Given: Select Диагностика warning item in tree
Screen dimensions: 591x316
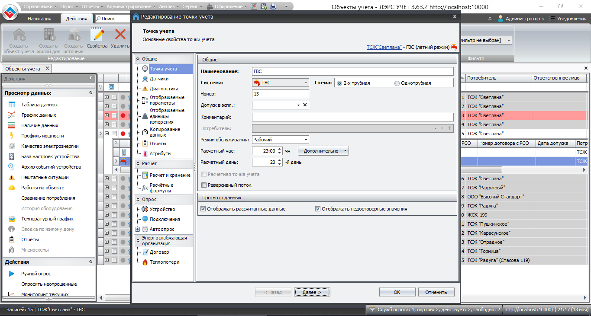Looking at the screenshot, I should tap(163, 89).
